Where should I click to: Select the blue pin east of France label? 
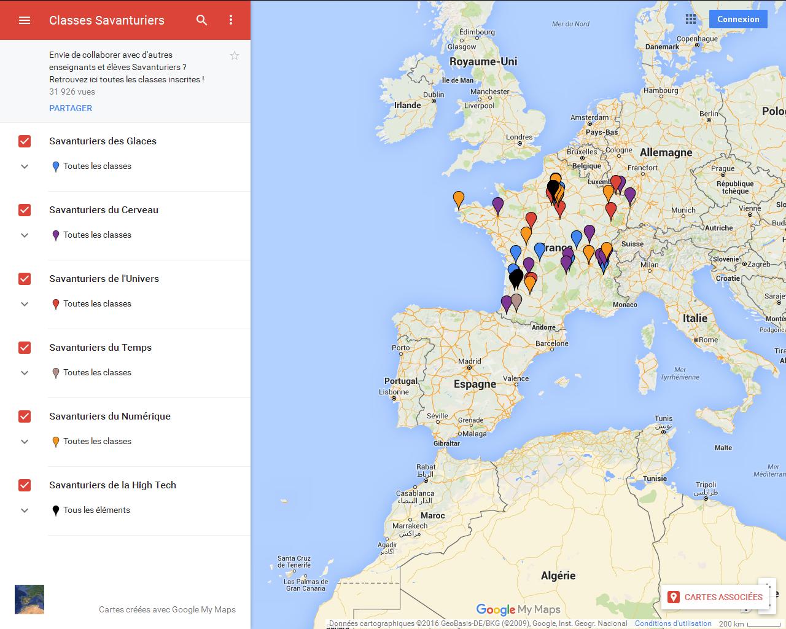pyautogui.click(x=577, y=238)
